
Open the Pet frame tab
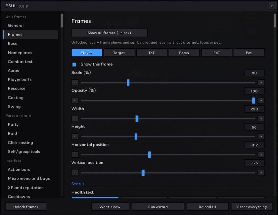tap(249, 53)
